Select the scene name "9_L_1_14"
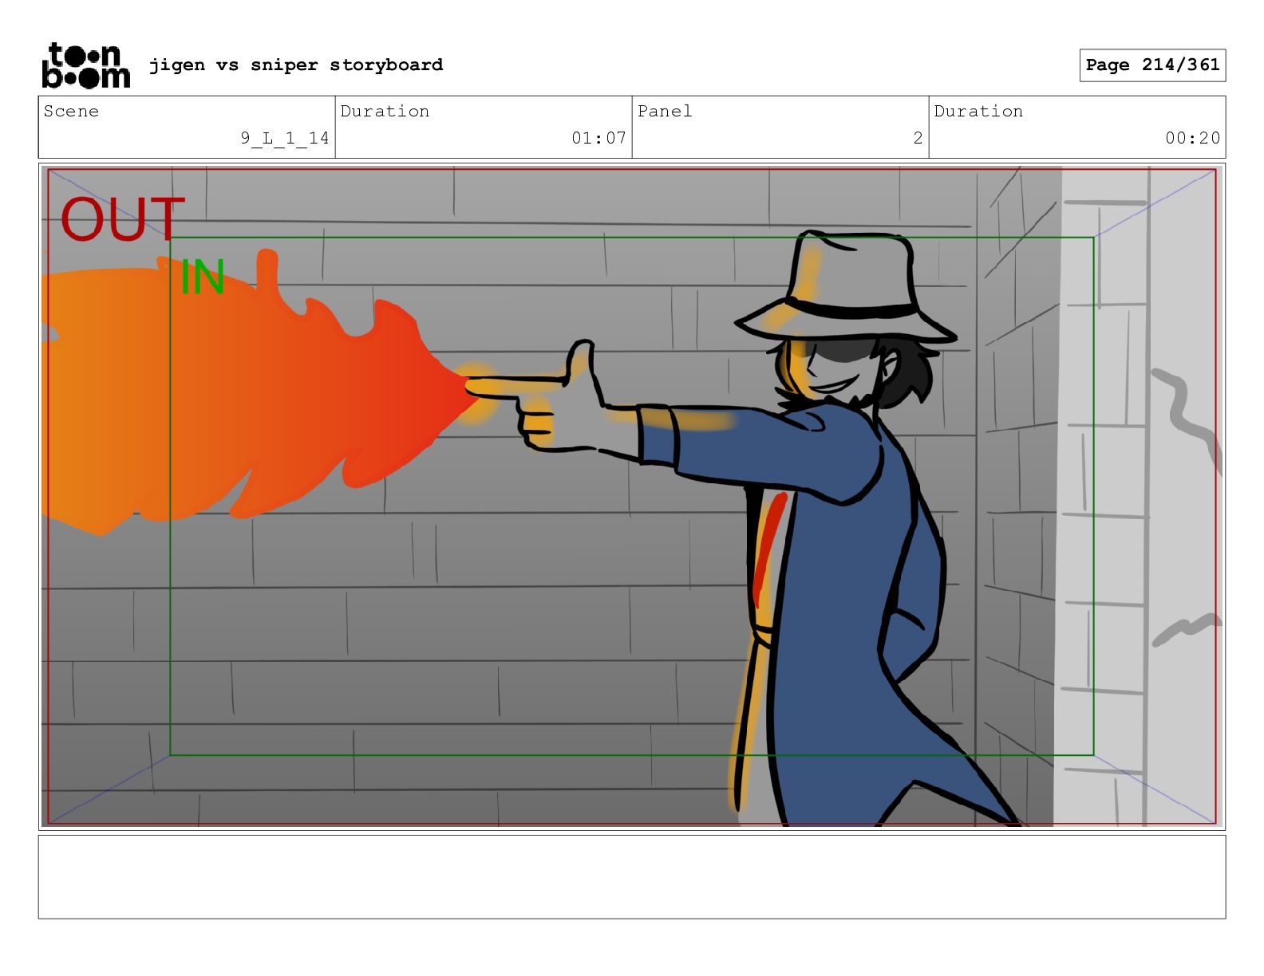The image size is (1264, 976). tap(285, 138)
